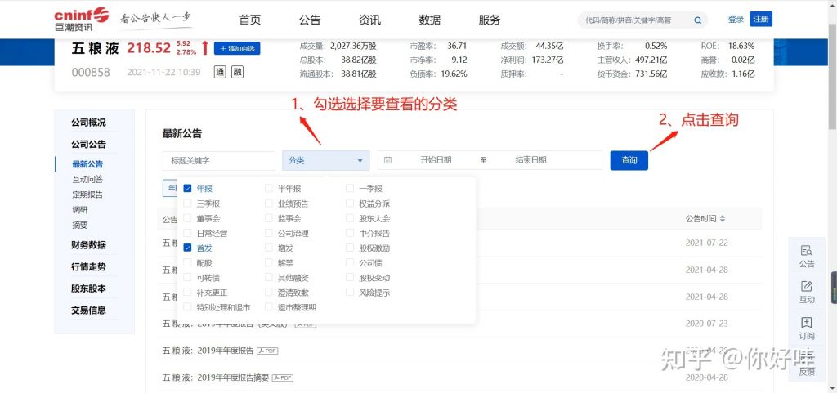This screenshot has width=837, height=393.
Task: Select 最新公告 in the sidebar
Action: 87,164
